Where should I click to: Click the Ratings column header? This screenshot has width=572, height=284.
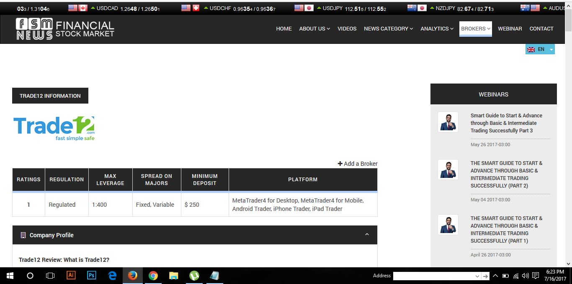[x=28, y=180]
